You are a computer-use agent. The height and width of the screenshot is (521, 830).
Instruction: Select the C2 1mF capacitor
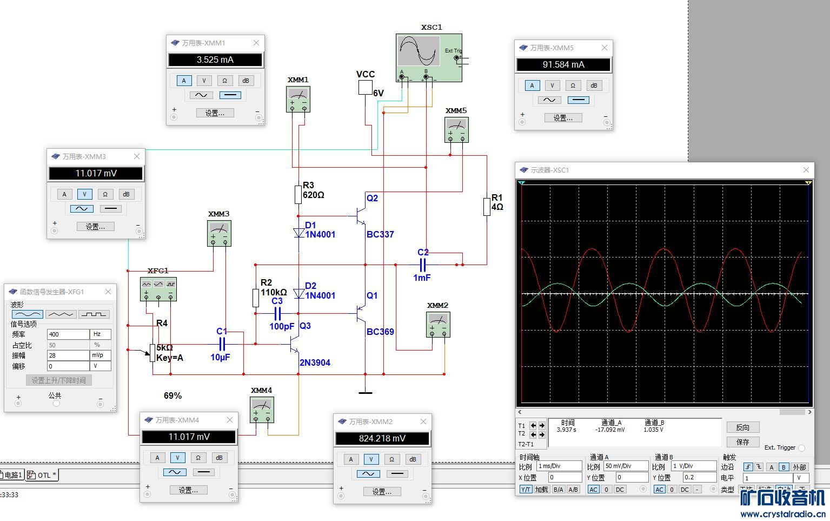(423, 265)
